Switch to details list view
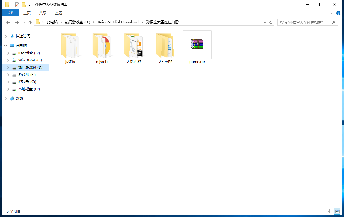 [x=331, y=211]
